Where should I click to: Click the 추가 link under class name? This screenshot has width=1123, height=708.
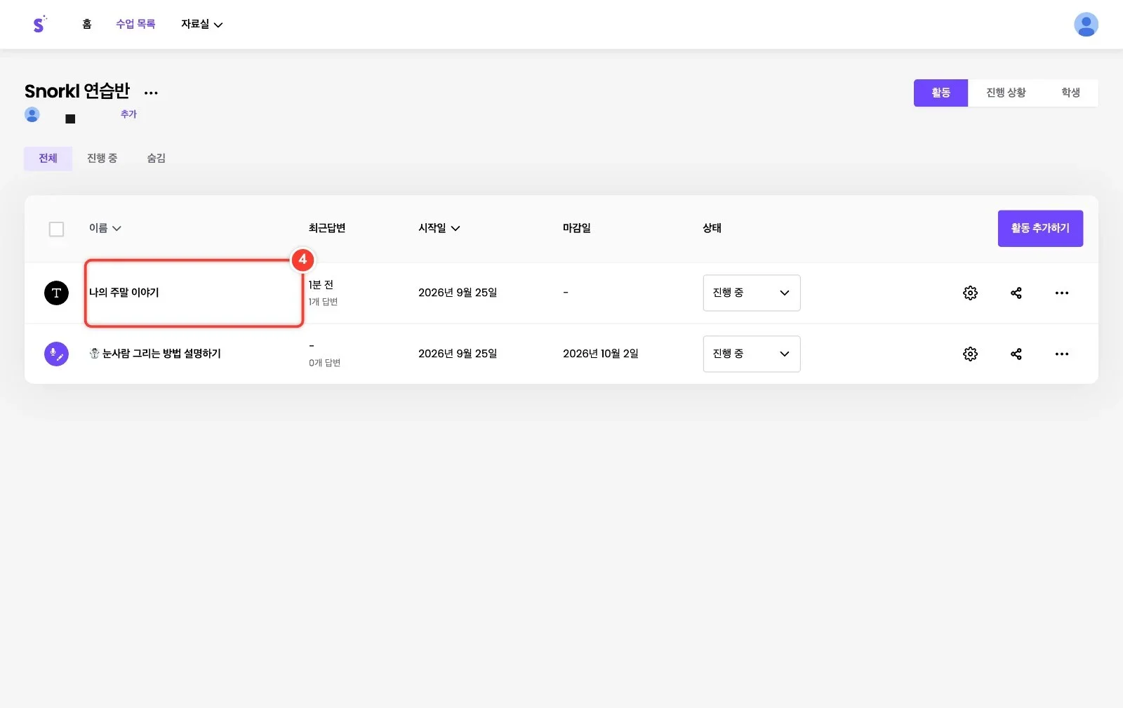(x=128, y=114)
